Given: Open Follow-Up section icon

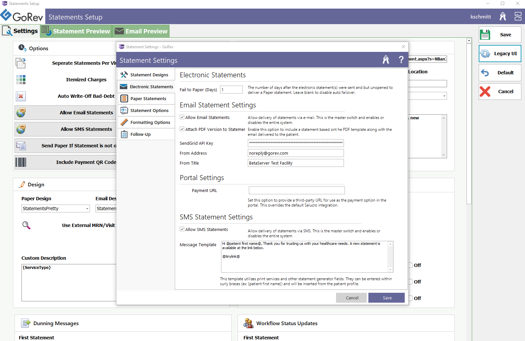Looking at the screenshot, I should coord(124,134).
